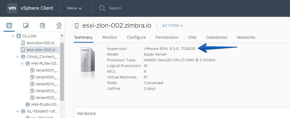Switch to the Summary tab
Viewport: 290px width, 118px height.
[83, 37]
